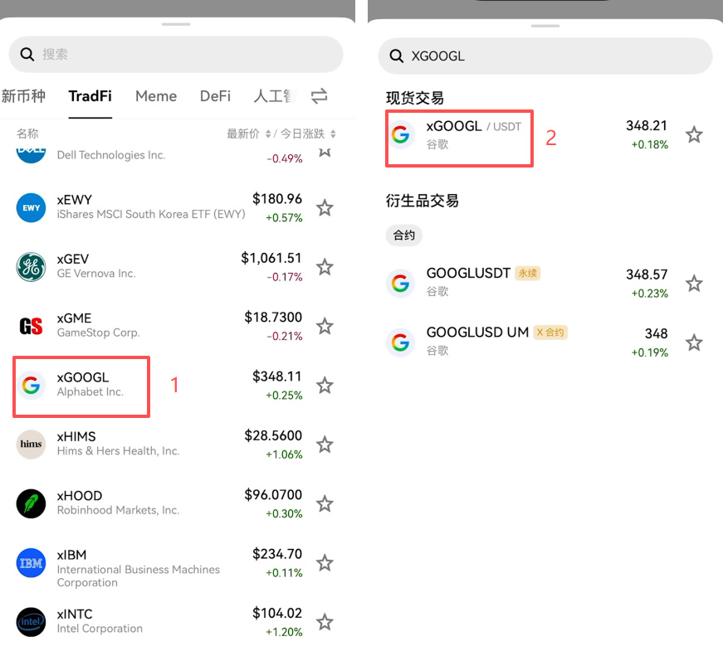Open the Meme tab
This screenshot has height=651, width=723.
click(156, 96)
